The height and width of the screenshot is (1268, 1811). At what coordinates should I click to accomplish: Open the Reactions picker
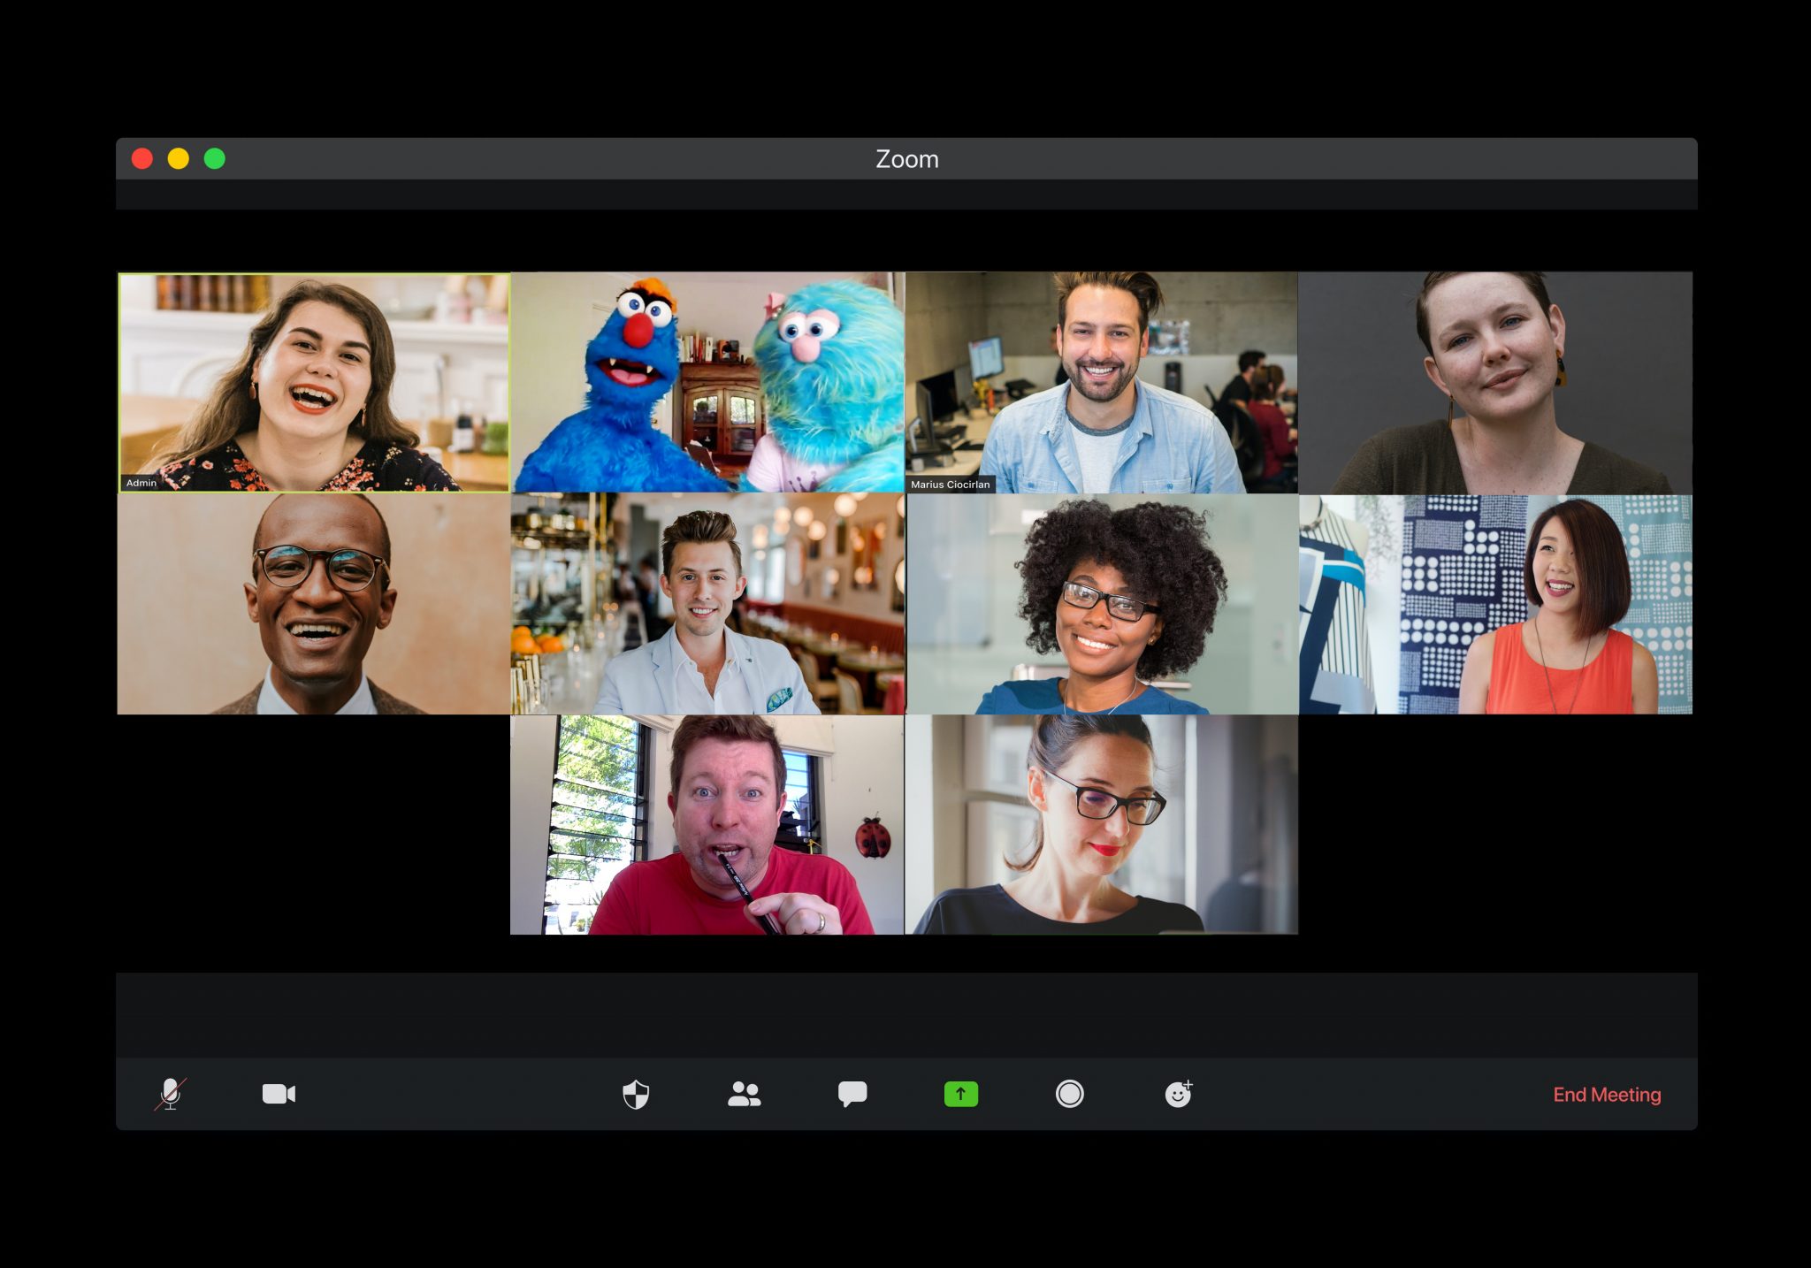pyautogui.click(x=1179, y=1094)
